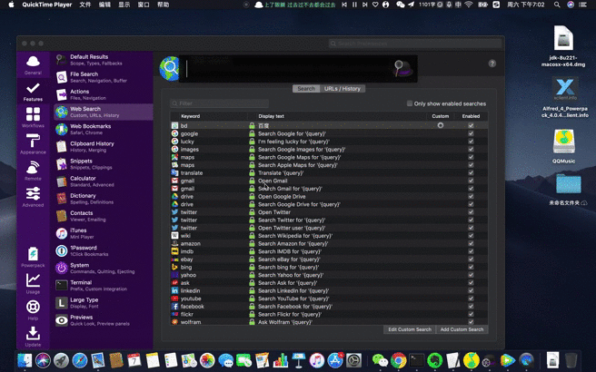This screenshot has height=372, width=596.
Task: Toggle Enabled checkbox for amazon row
Action: pos(471,244)
